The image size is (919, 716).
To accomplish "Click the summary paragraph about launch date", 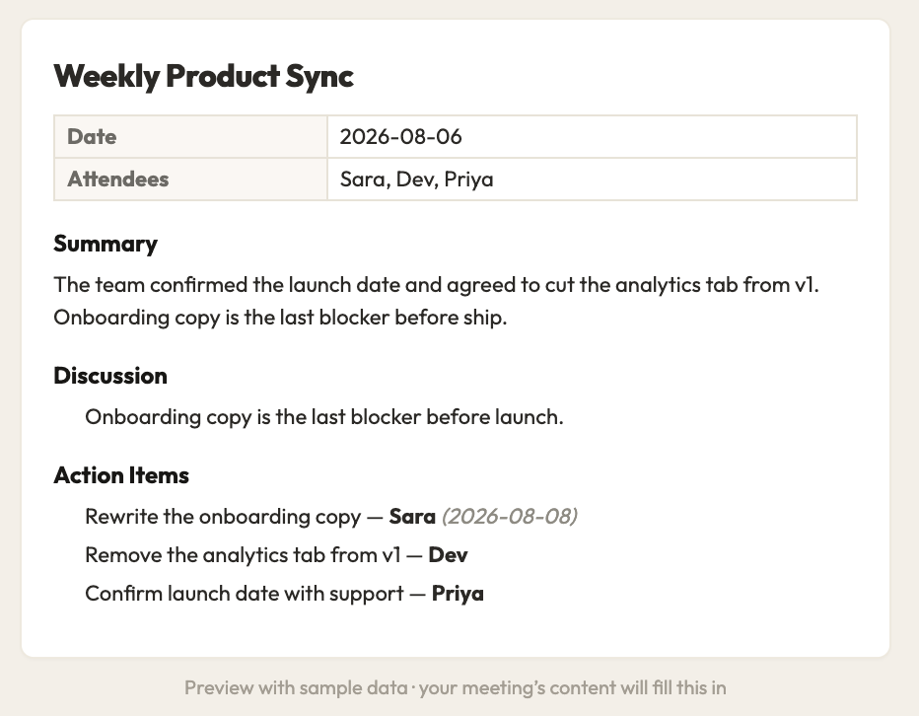I will click(436, 301).
